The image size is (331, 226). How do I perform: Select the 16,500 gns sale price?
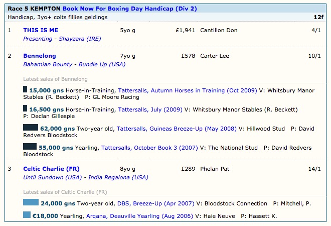[47, 109]
